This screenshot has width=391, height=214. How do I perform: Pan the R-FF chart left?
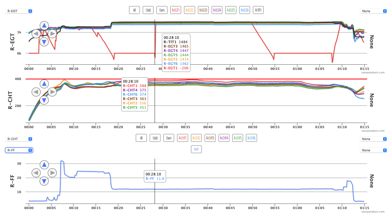click(36, 173)
